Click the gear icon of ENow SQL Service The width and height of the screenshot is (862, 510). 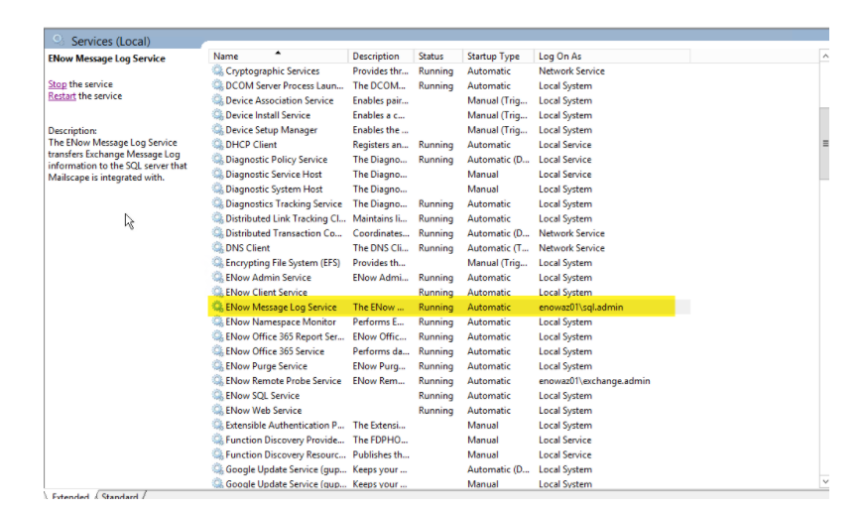pyautogui.click(x=217, y=395)
